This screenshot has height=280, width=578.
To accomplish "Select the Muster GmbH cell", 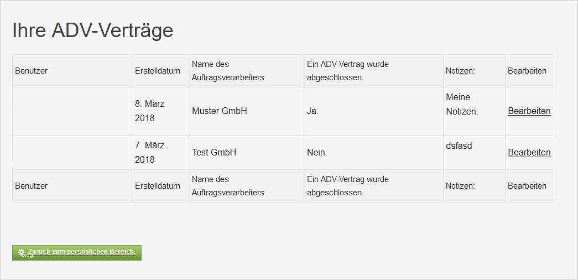I will tap(220, 111).
